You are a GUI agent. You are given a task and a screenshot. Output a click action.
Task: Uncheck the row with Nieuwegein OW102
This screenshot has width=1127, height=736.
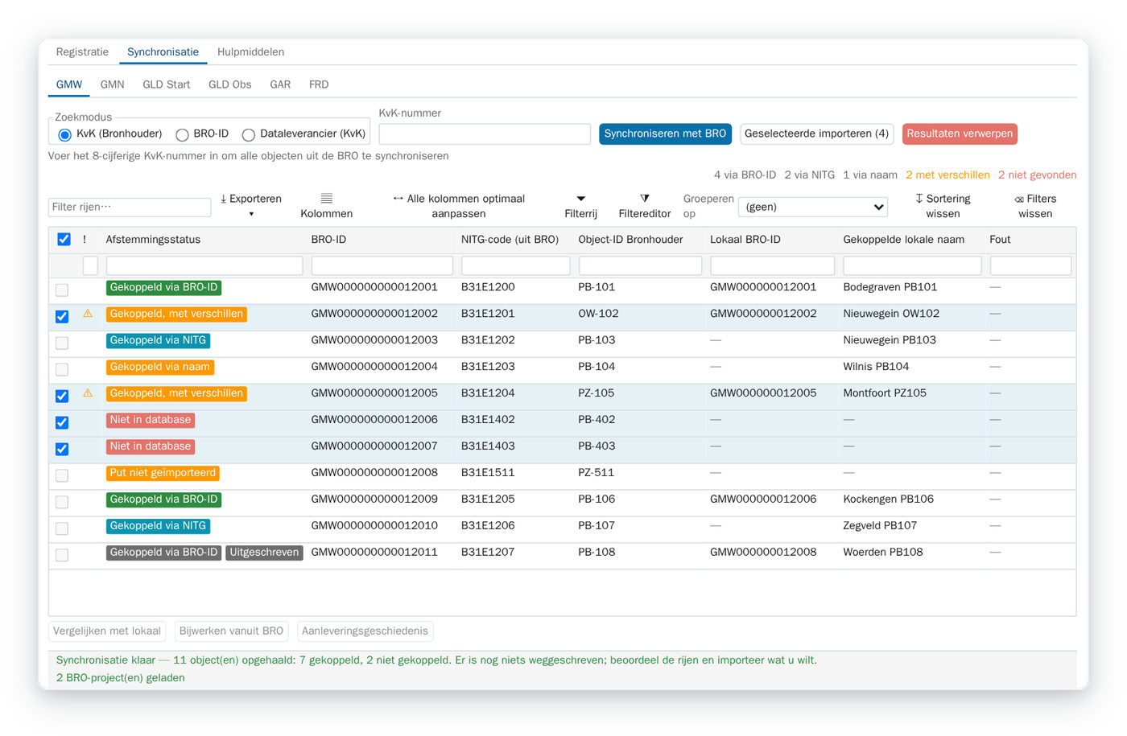[62, 316]
